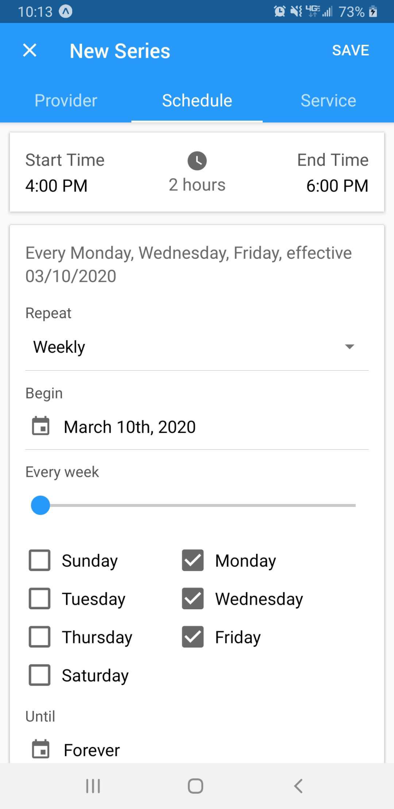Click the dropdown arrow beside Weekly
Viewport: 394px width, 809px height.
[x=349, y=346]
